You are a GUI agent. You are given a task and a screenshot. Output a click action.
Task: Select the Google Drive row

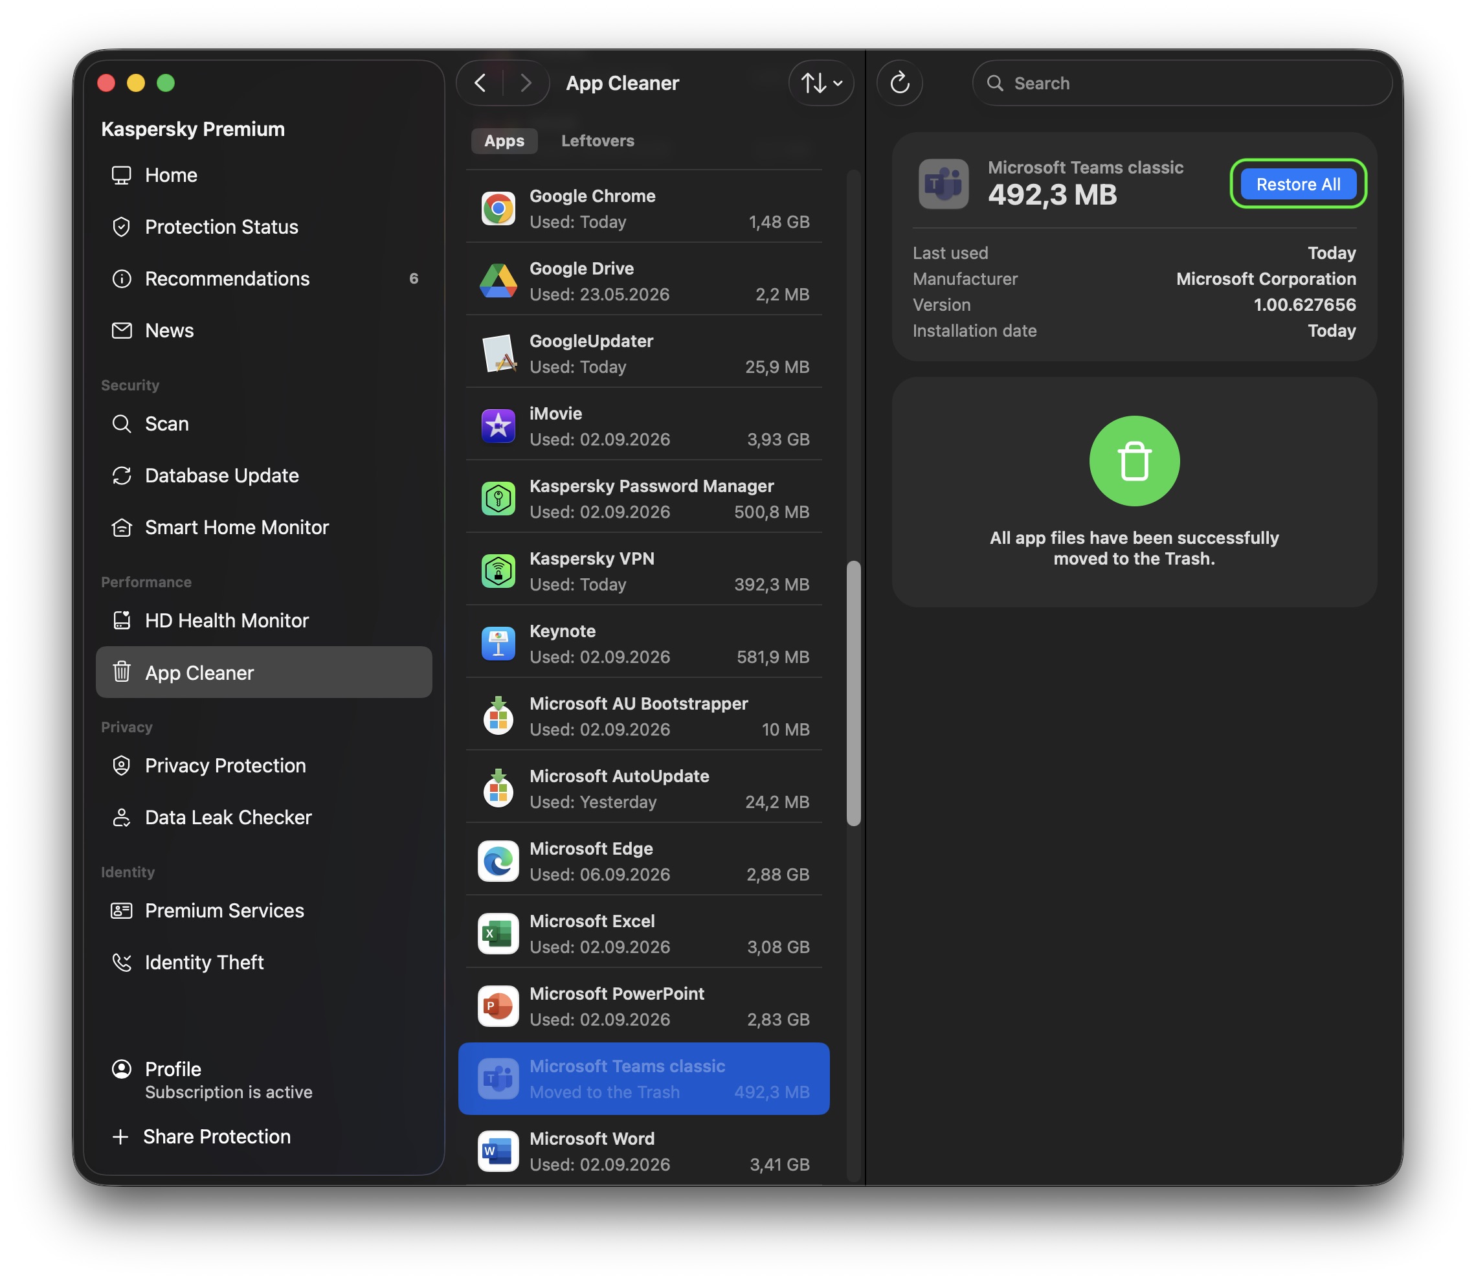tap(643, 280)
